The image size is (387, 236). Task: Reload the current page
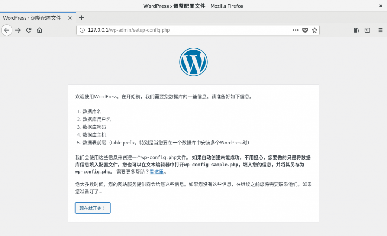(29, 30)
